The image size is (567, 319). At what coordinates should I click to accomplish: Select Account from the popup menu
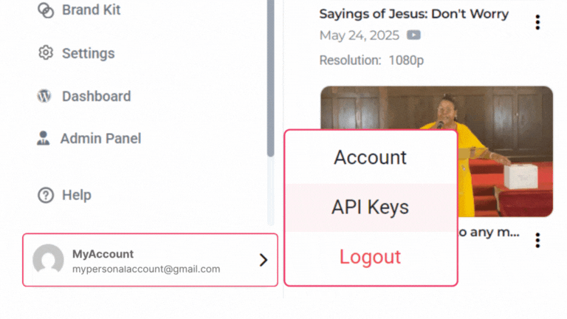[x=370, y=157]
